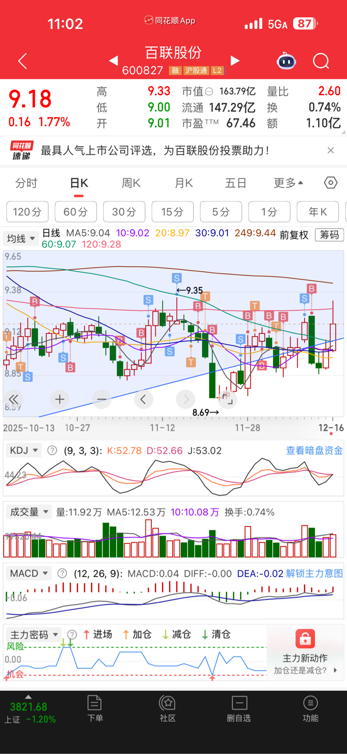Image resolution: width=347 pixels, height=754 pixels.
Task: Select 120分 period
Action: click(x=27, y=212)
